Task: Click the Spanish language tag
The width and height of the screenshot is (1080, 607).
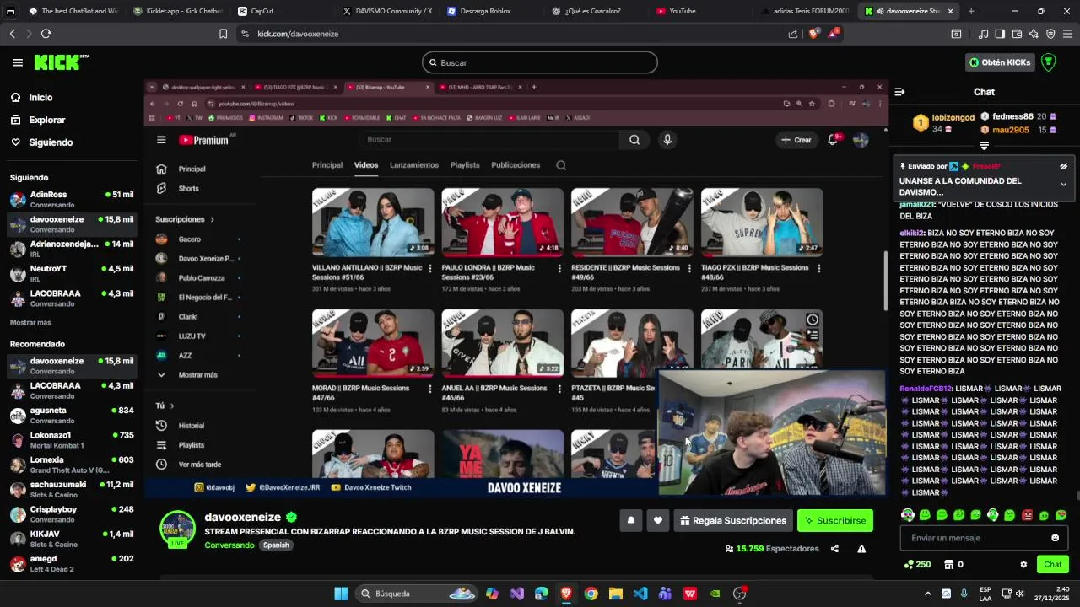Action: (276, 545)
